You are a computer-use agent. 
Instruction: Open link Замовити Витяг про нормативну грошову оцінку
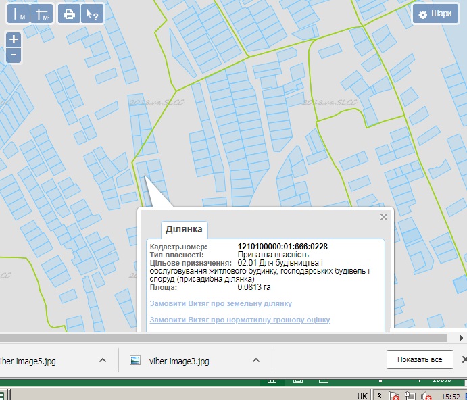pyautogui.click(x=239, y=320)
